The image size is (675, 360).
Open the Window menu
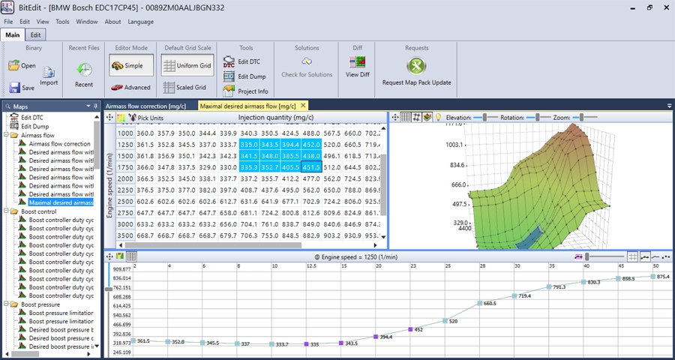point(87,22)
